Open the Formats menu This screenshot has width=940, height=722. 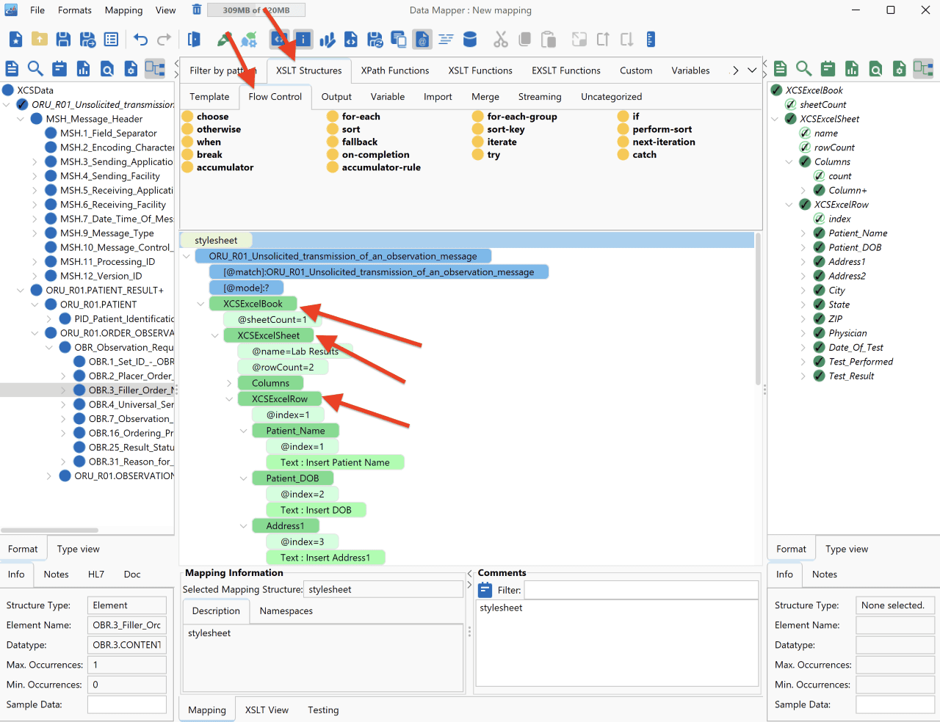[x=75, y=10]
